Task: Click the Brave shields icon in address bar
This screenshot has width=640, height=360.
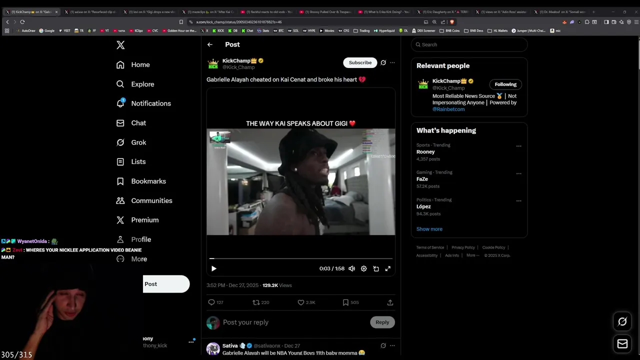Action: [x=452, y=22]
